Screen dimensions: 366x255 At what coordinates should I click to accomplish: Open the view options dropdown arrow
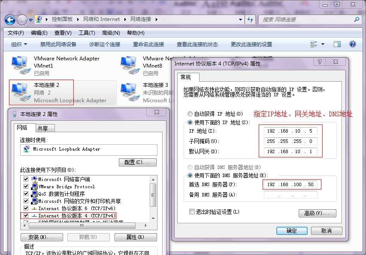[323, 44]
